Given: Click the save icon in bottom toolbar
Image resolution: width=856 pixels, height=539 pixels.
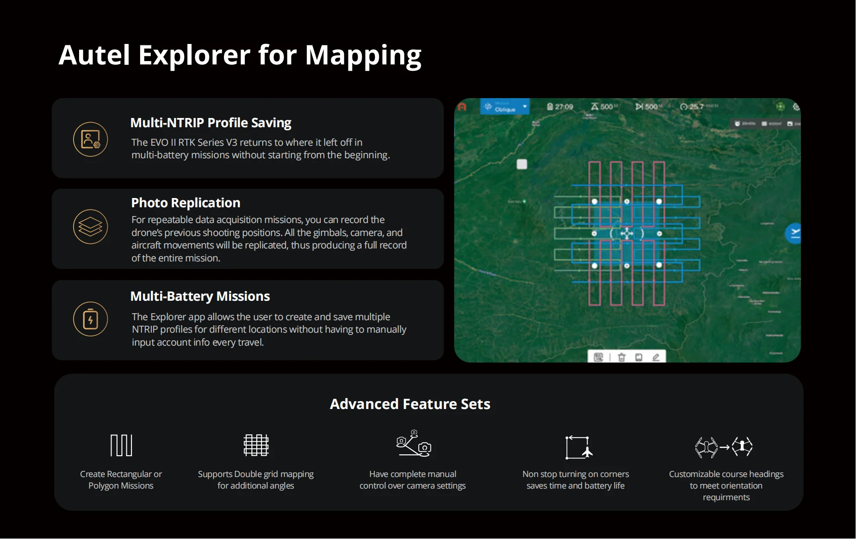Looking at the screenshot, I should pyautogui.click(x=639, y=357).
